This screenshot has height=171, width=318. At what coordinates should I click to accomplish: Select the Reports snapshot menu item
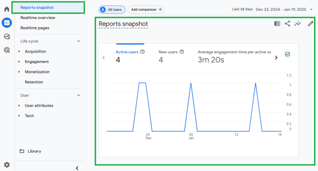click(x=48, y=8)
